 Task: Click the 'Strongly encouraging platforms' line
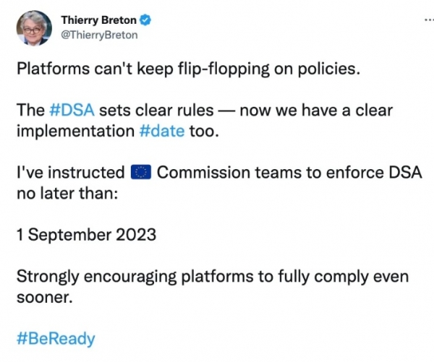(212, 277)
